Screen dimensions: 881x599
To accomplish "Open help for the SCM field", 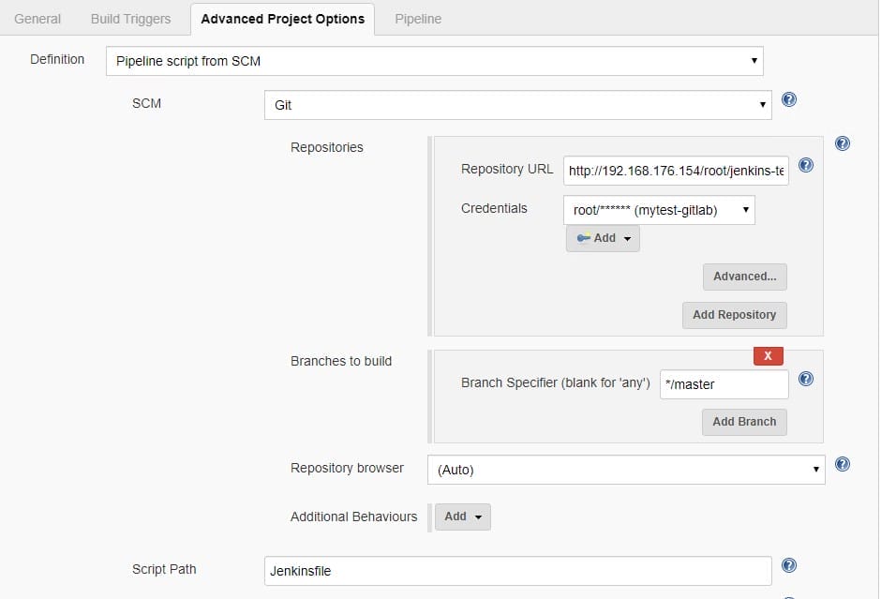I will [x=789, y=99].
